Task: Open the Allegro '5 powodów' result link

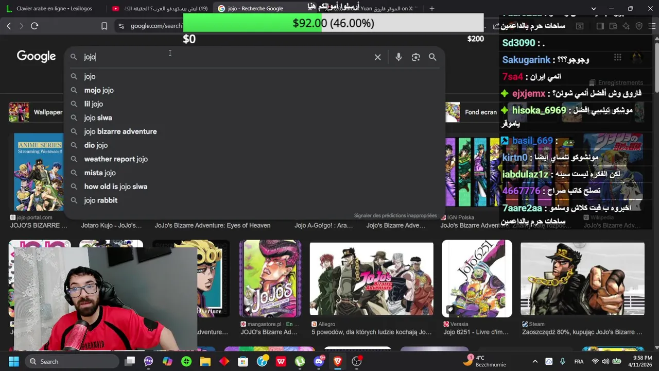Action: coord(371,332)
